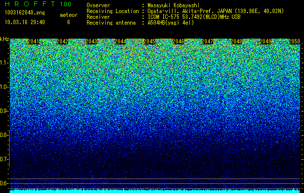Click the 2042 time marker
Screen dimensions: 304x193
pyautogui.click(x=62, y=41)
